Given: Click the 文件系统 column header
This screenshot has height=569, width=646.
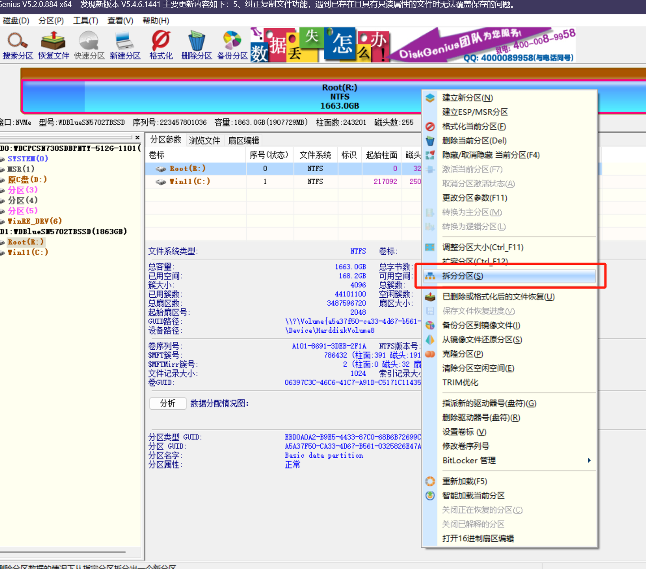Looking at the screenshot, I should coord(315,155).
